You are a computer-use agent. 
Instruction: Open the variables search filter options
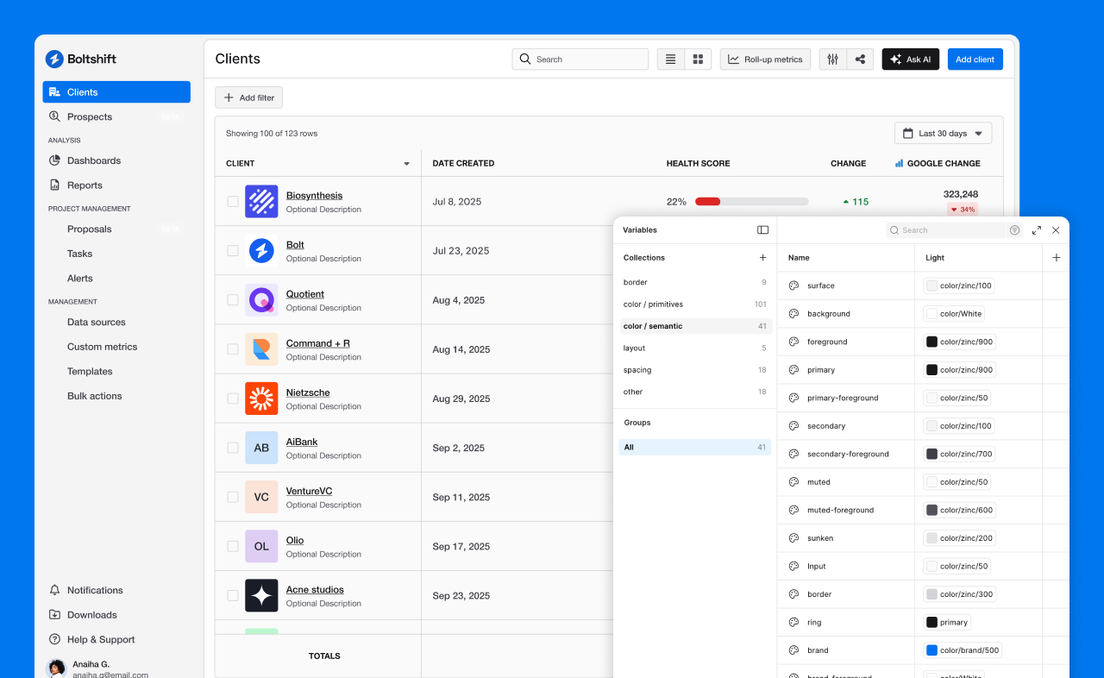[x=1014, y=230]
